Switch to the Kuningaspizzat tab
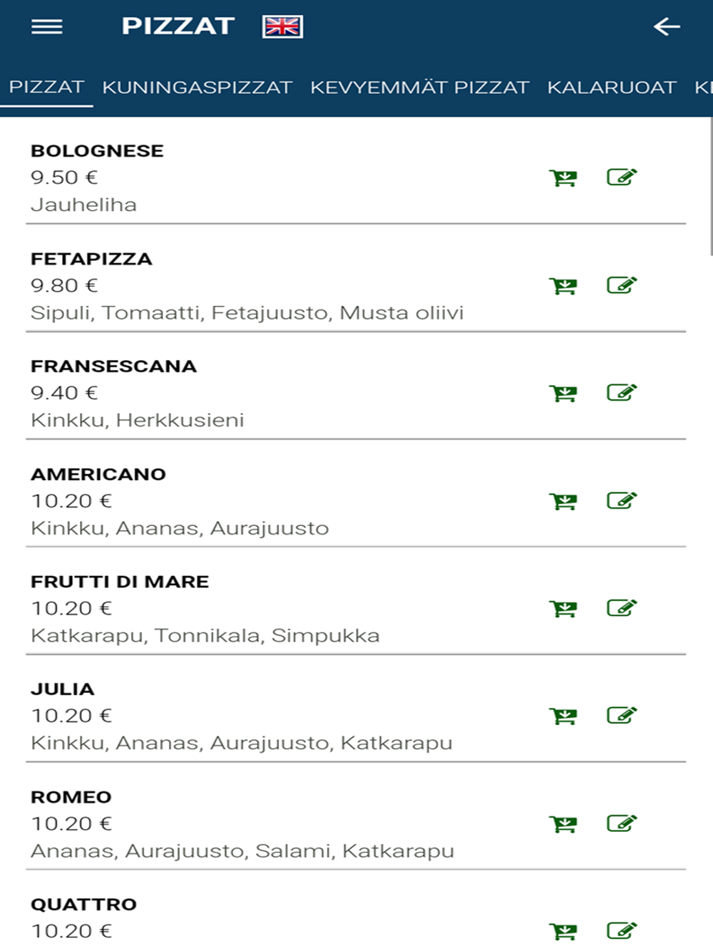Viewport: 713px width, 951px height. coord(198,87)
